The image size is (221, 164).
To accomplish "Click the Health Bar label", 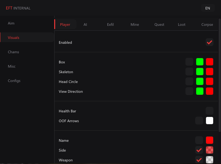I will click(67, 111).
